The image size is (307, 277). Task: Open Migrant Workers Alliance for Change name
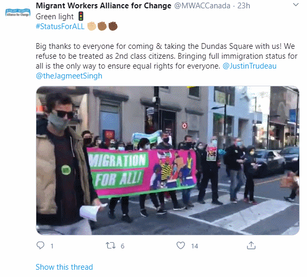104,6
